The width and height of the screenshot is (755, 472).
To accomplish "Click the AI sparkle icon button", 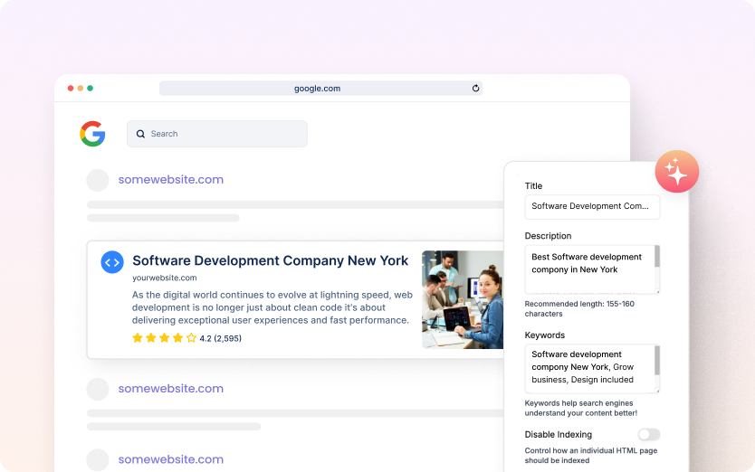I will click(677, 171).
